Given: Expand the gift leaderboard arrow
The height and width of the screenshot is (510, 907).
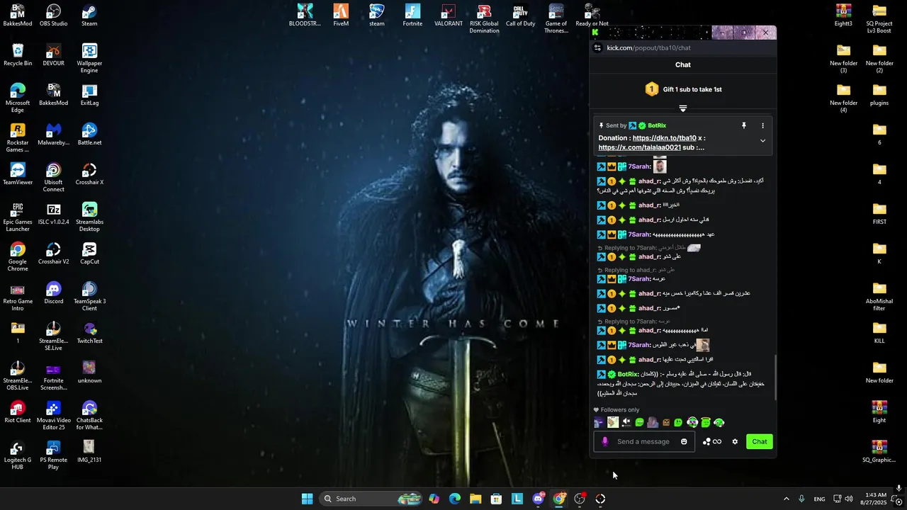Looking at the screenshot, I should [x=683, y=108].
